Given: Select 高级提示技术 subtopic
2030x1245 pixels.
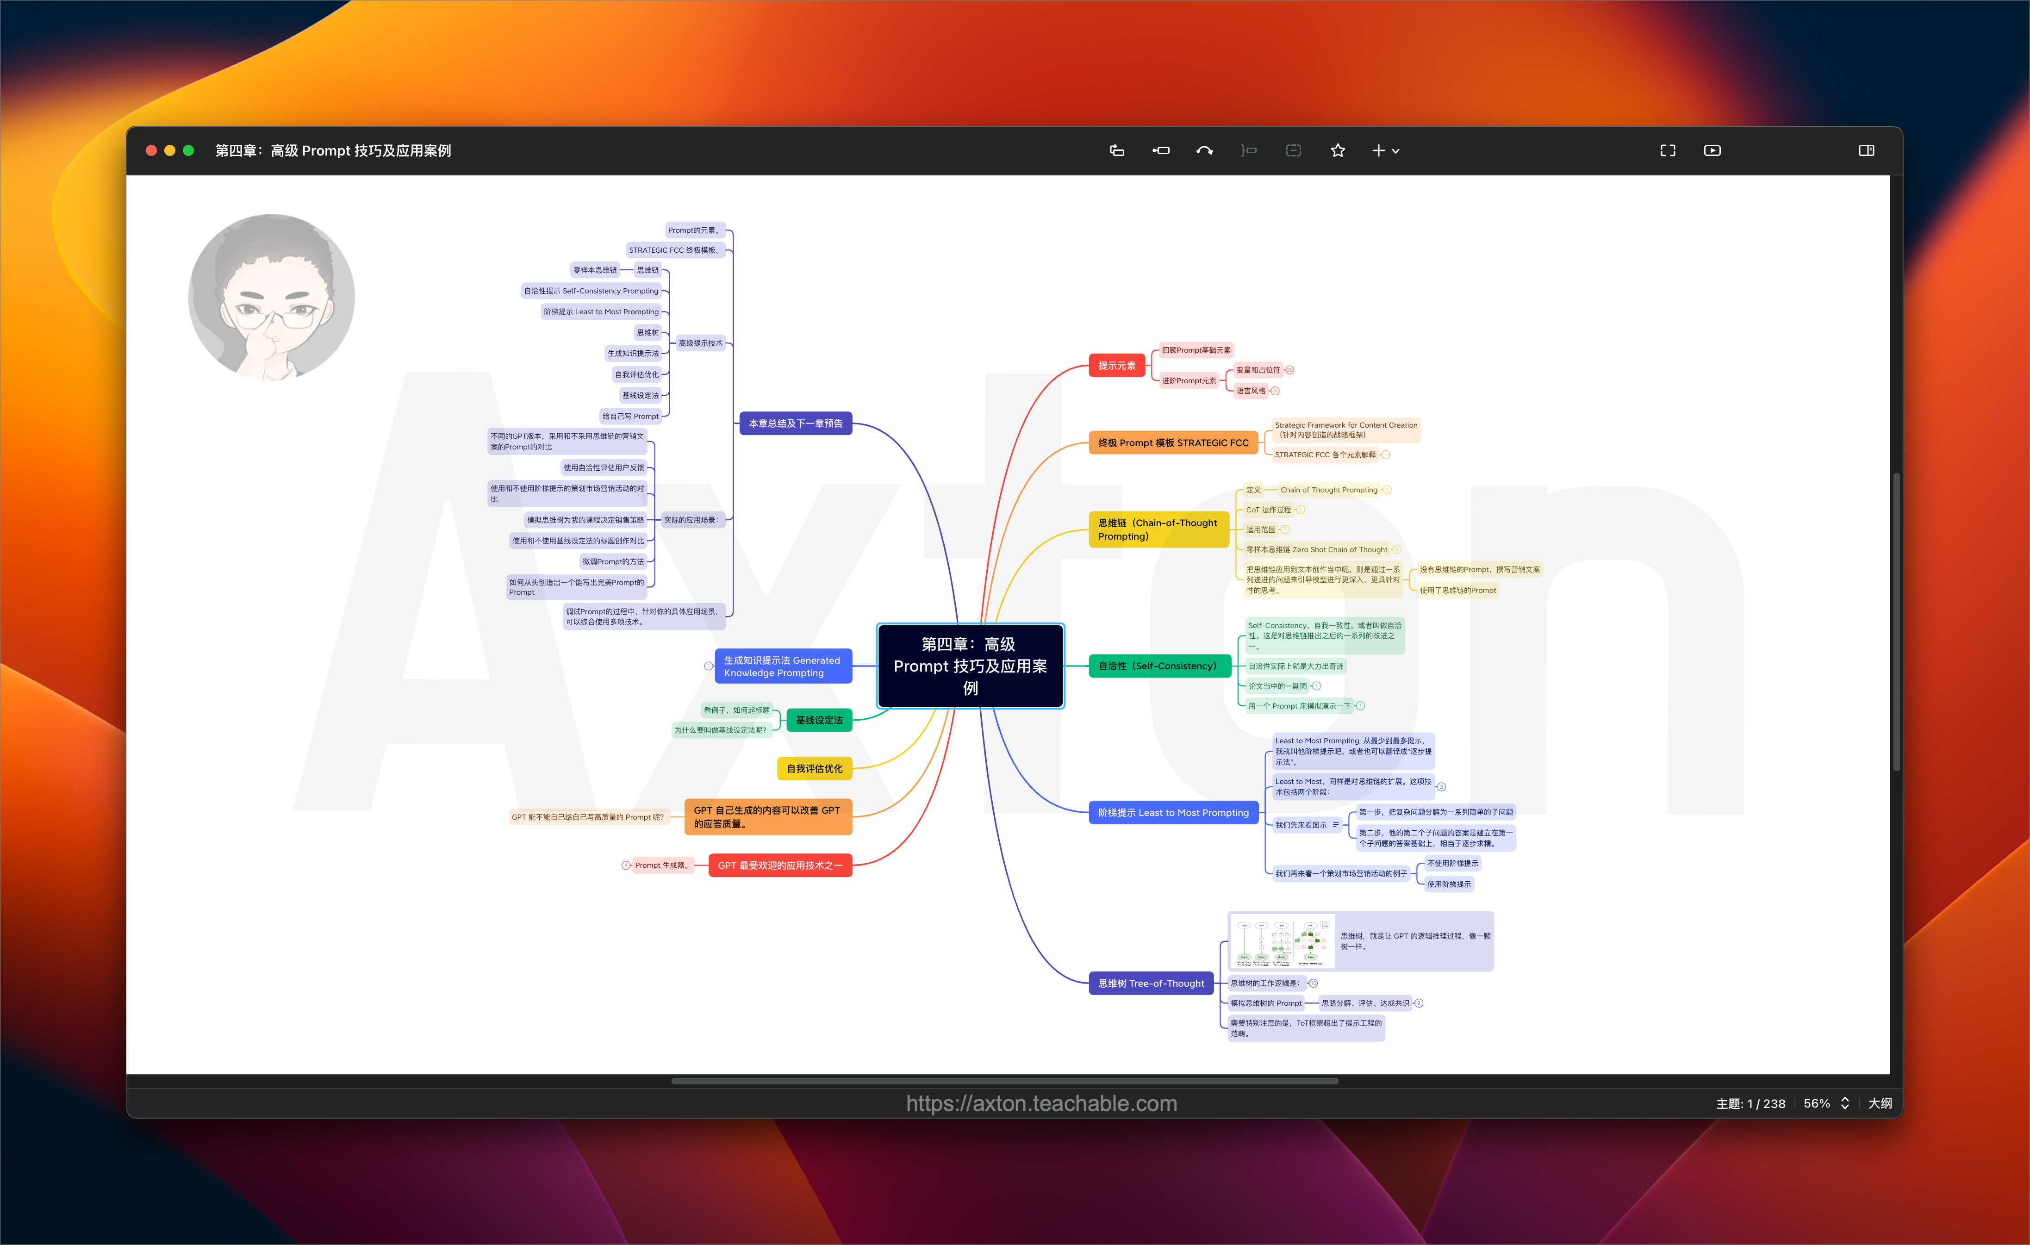Looking at the screenshot, I should point(700,343).
